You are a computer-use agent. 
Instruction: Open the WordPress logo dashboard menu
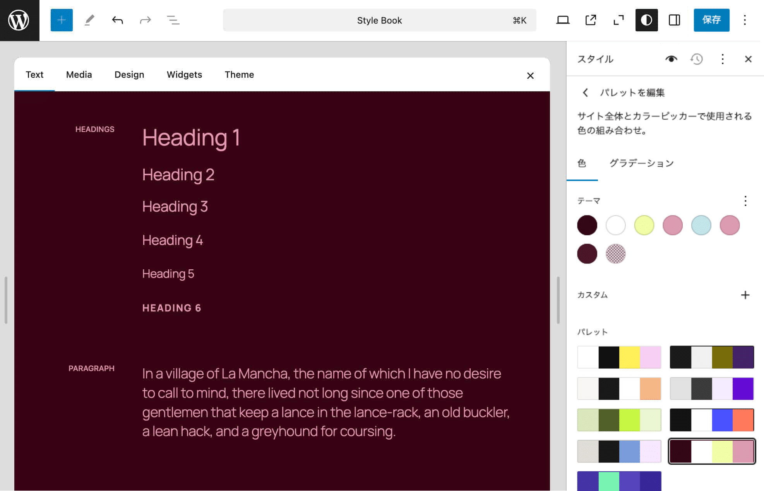pos(19,20)
